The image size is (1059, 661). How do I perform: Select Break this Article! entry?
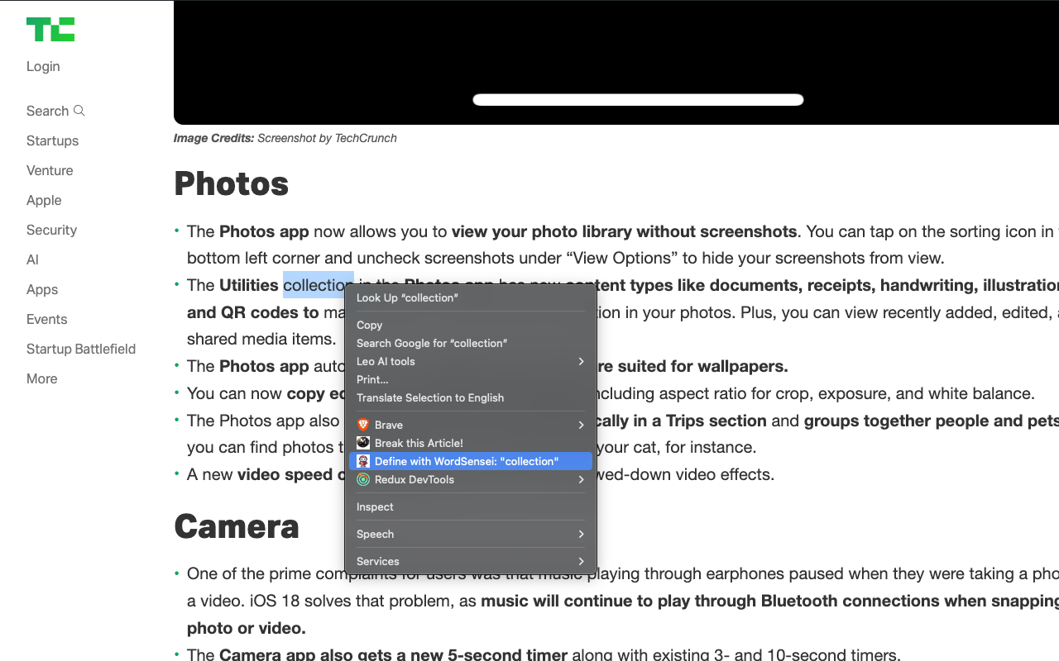tap(471, 443)
